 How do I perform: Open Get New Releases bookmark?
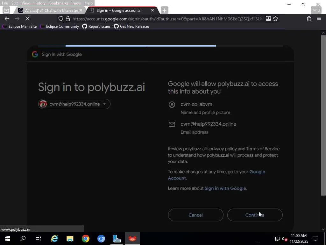click(131, 26)
